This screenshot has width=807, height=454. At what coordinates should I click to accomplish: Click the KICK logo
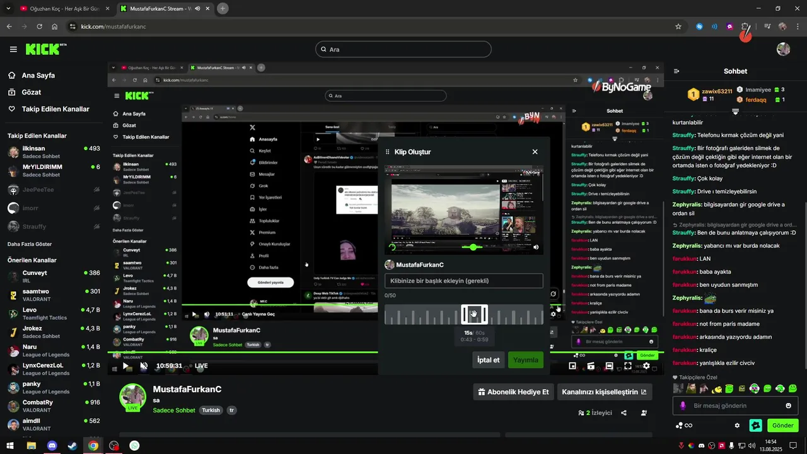pyautogui.click(x=46, y=49)
